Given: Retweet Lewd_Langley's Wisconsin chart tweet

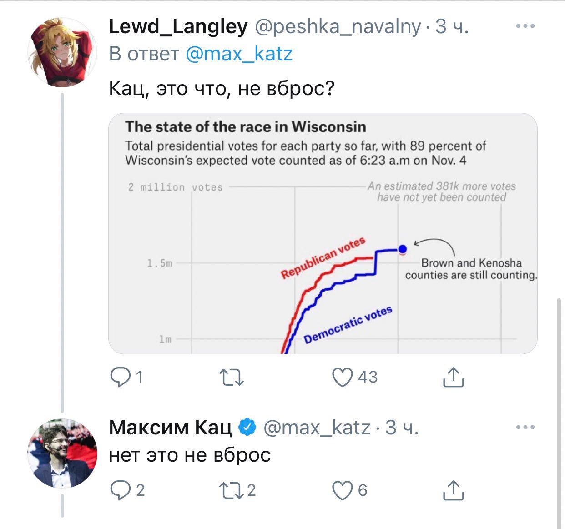Looking at the screenshot, I should click(x=232, y=377).
